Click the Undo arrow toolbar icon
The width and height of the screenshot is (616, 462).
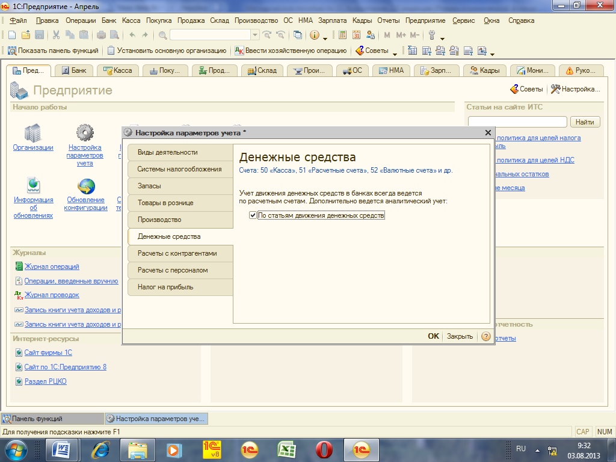pyautogui.click(x=132, y=35)
